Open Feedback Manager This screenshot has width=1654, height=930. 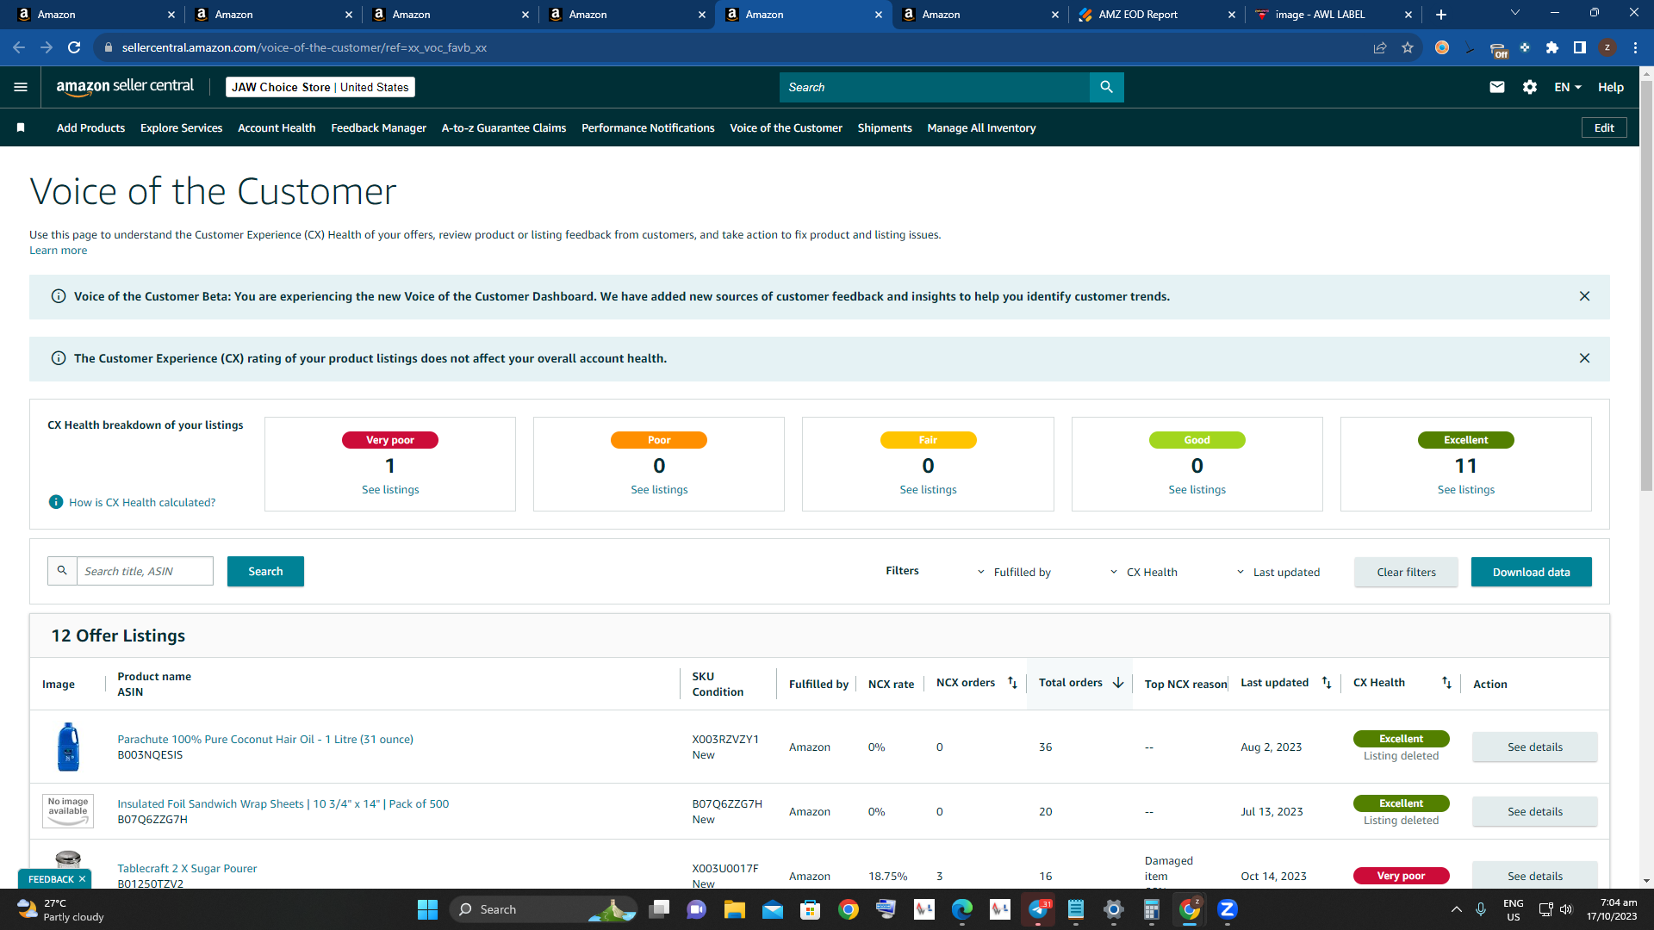pyautogui.click(x=378, y=127)
